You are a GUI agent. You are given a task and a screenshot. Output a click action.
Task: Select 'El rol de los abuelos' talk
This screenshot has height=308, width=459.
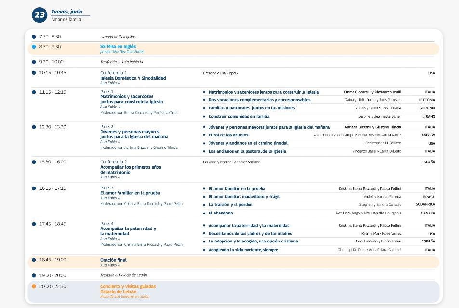pos(229,135)
